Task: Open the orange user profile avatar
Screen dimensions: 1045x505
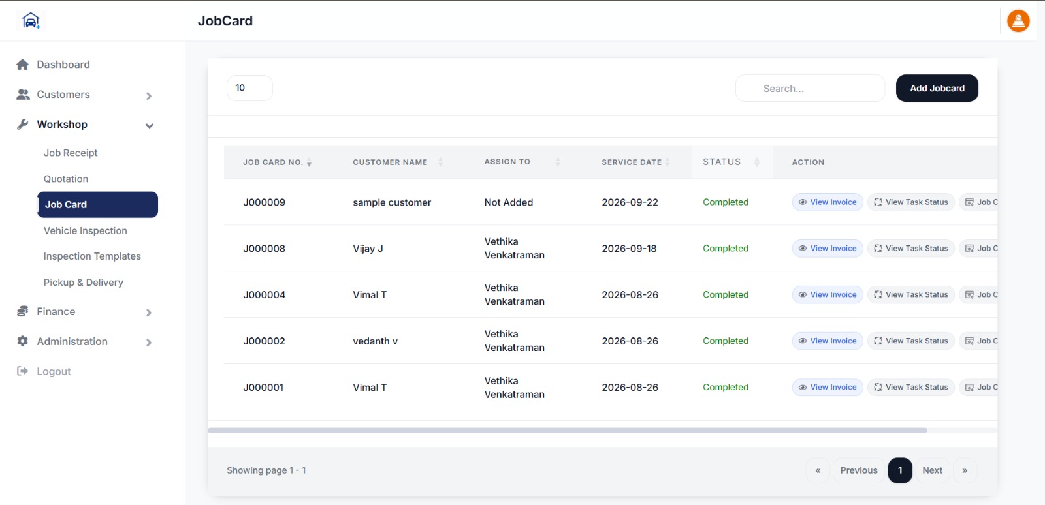Action: 1018,21
